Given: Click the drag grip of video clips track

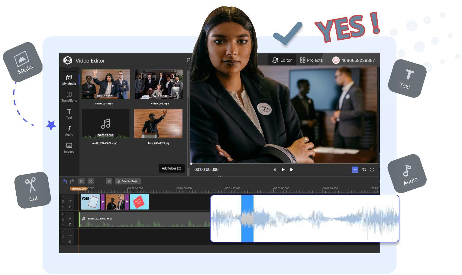Looking at the screenshot, I should click(x=63, y=202).
